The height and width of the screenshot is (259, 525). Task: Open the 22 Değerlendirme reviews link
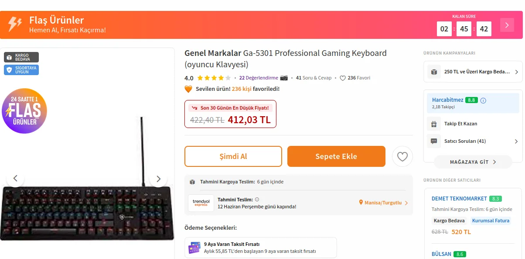click(x=259, y=78)
